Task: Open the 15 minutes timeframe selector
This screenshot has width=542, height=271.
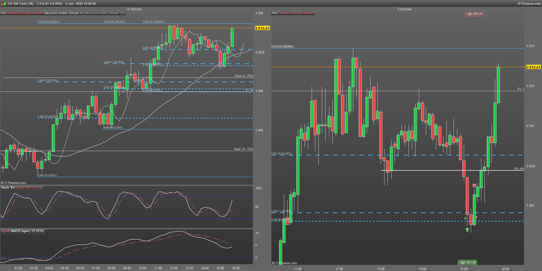Action: [x=134, y=9]
